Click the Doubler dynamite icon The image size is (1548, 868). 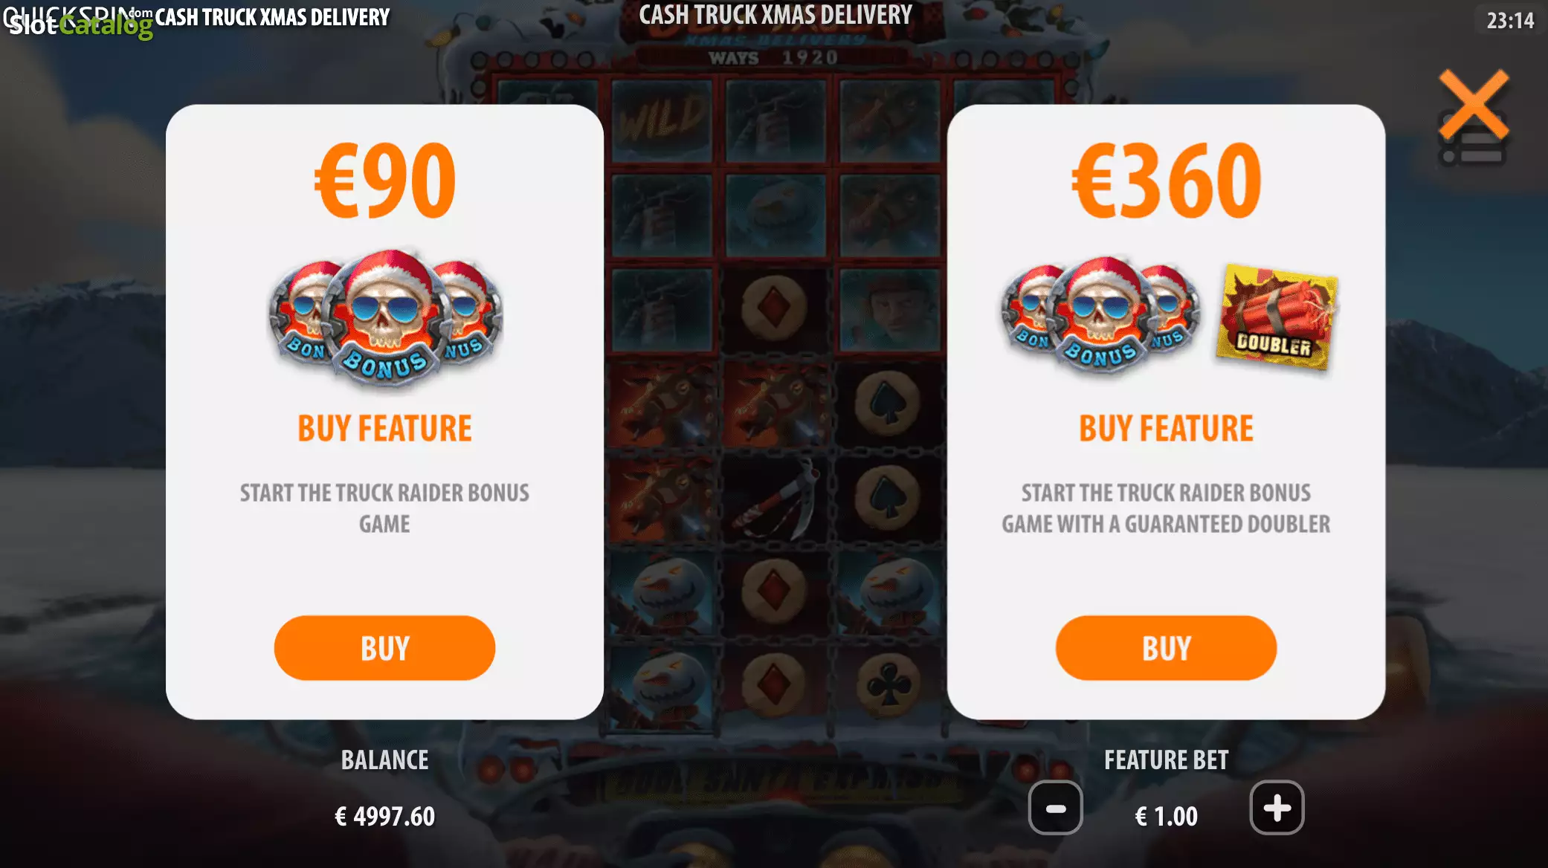(x=1276, y=317)
